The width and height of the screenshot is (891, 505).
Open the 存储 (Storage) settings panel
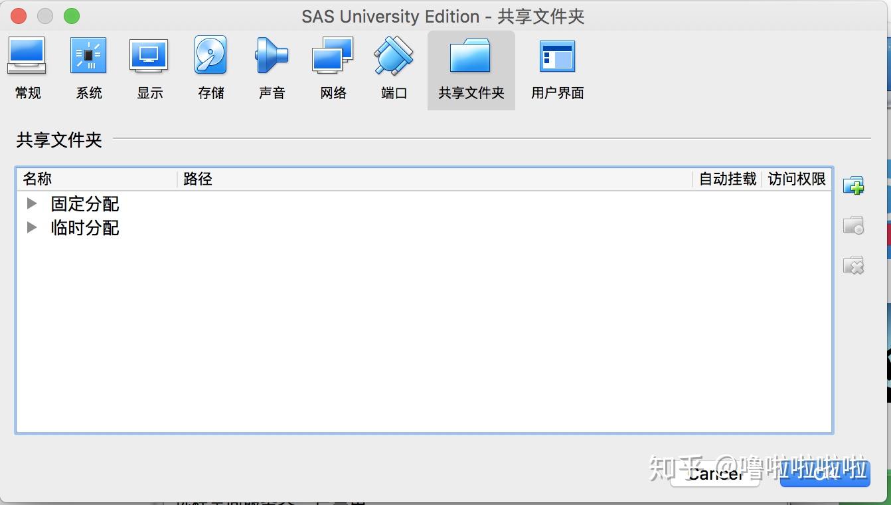click(210, 66)
